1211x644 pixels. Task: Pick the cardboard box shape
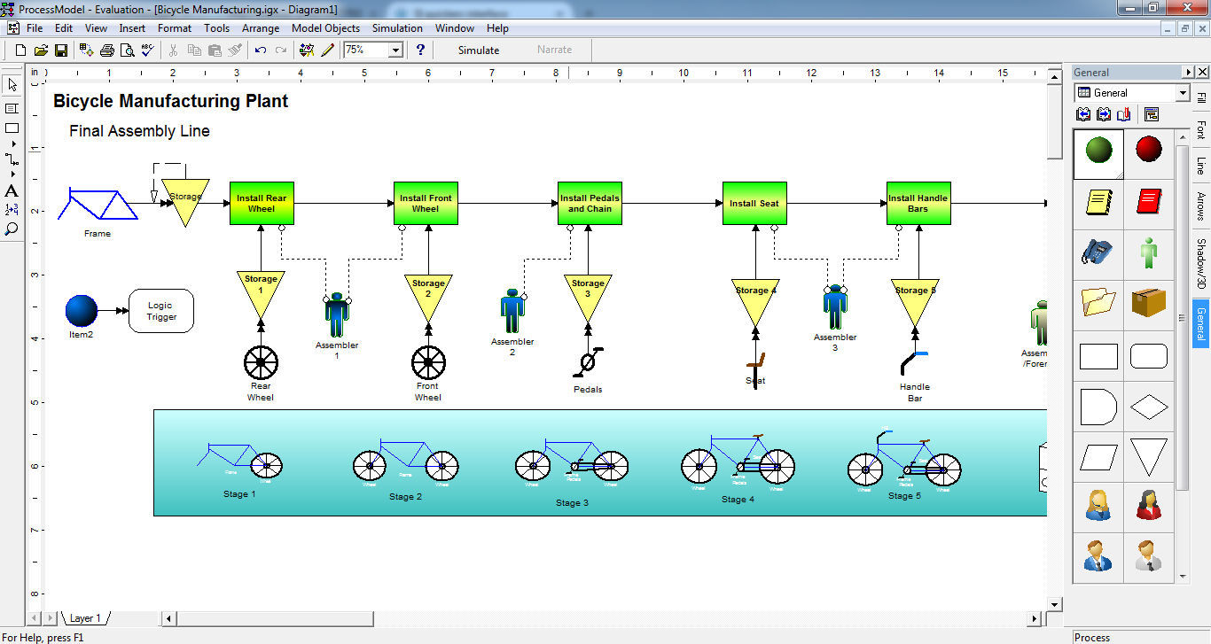point(1149,303)
